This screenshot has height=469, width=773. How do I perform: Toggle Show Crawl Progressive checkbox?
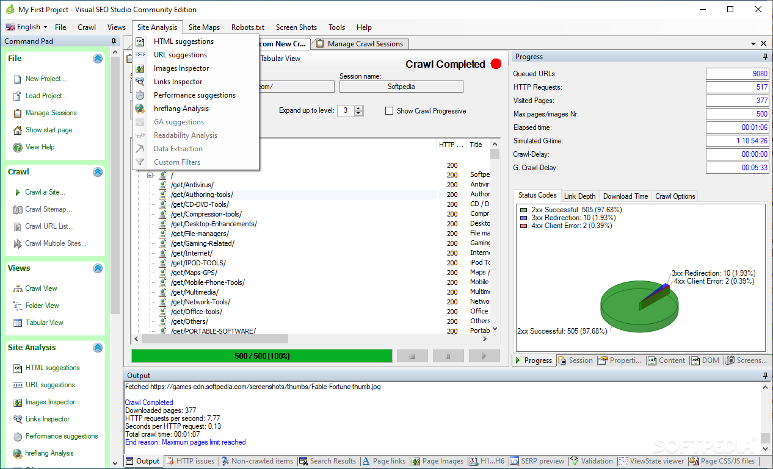(x=389, y=111)
